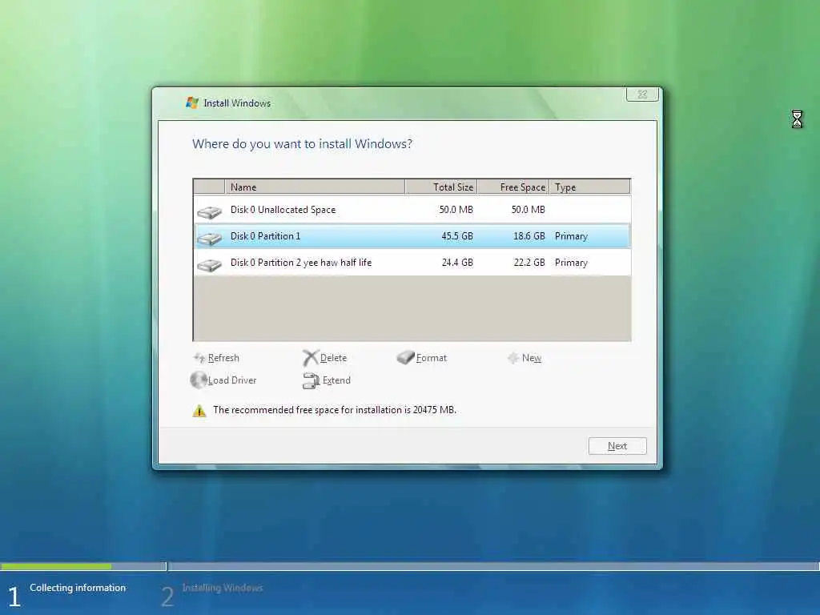Viewport: 820px width, 615px height.
Task: Click the Load Driver link text
Action: pyautogui.click(x=232, y=380)
